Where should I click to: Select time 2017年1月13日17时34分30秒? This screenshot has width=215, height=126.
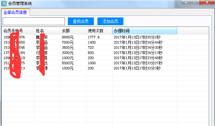(x=138, y=47)
